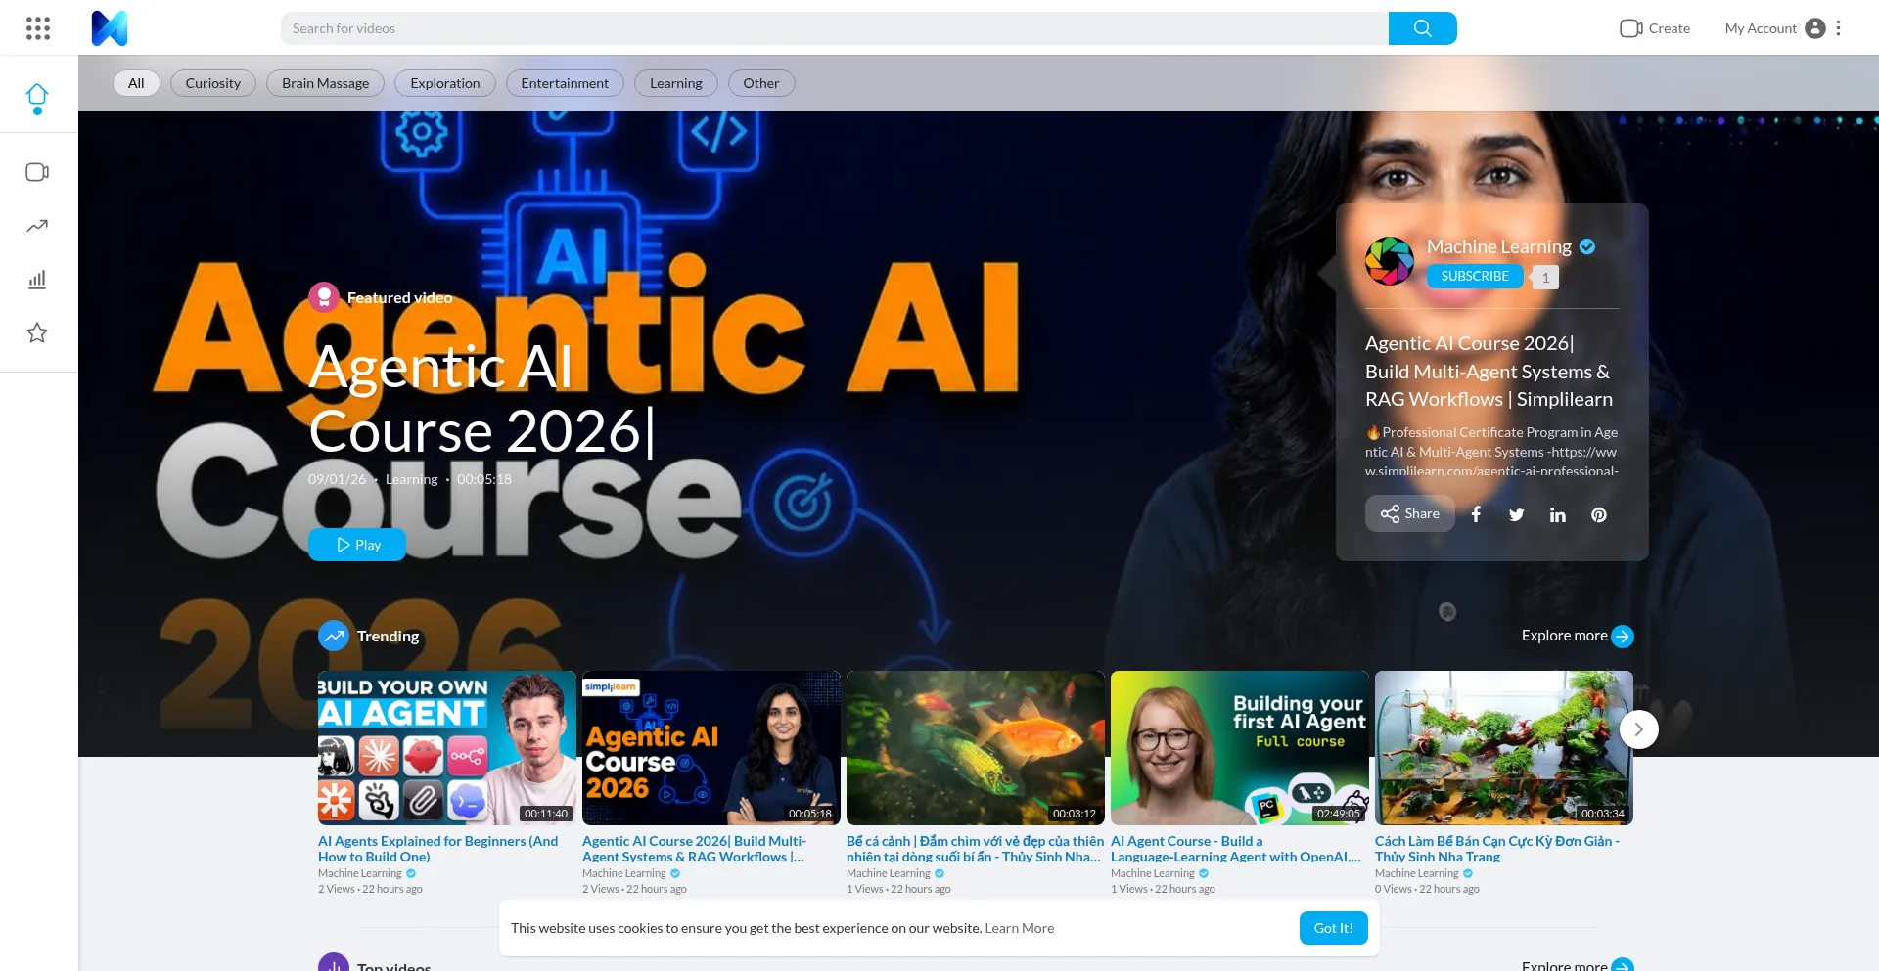Click the Trending section round icon
Viewport: 1879px width, 971px height.
click(334, 637)
